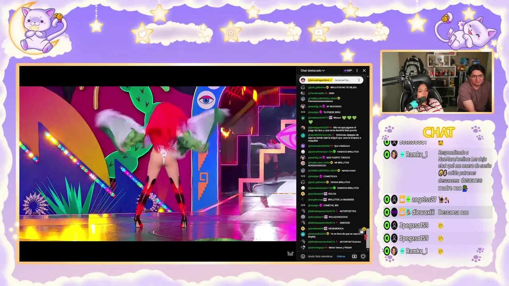
Task: Click avatar beside ROLON message
Action: (303, 194)
